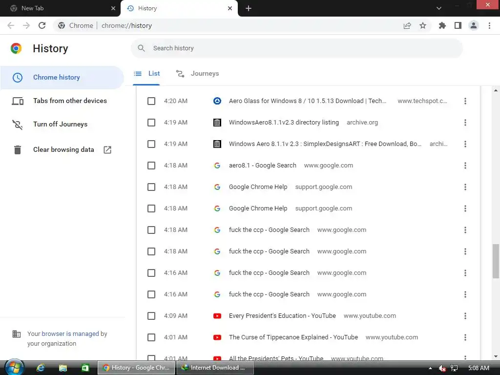
Task: Select Chrome history in sidebar
Action: [x=62, y=78]
